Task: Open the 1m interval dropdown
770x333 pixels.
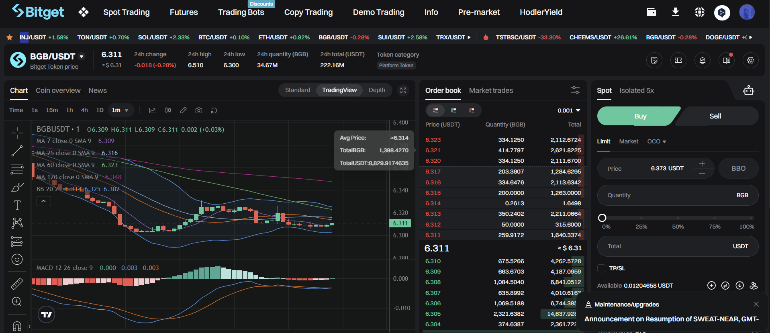Action: tap(120, 110)
